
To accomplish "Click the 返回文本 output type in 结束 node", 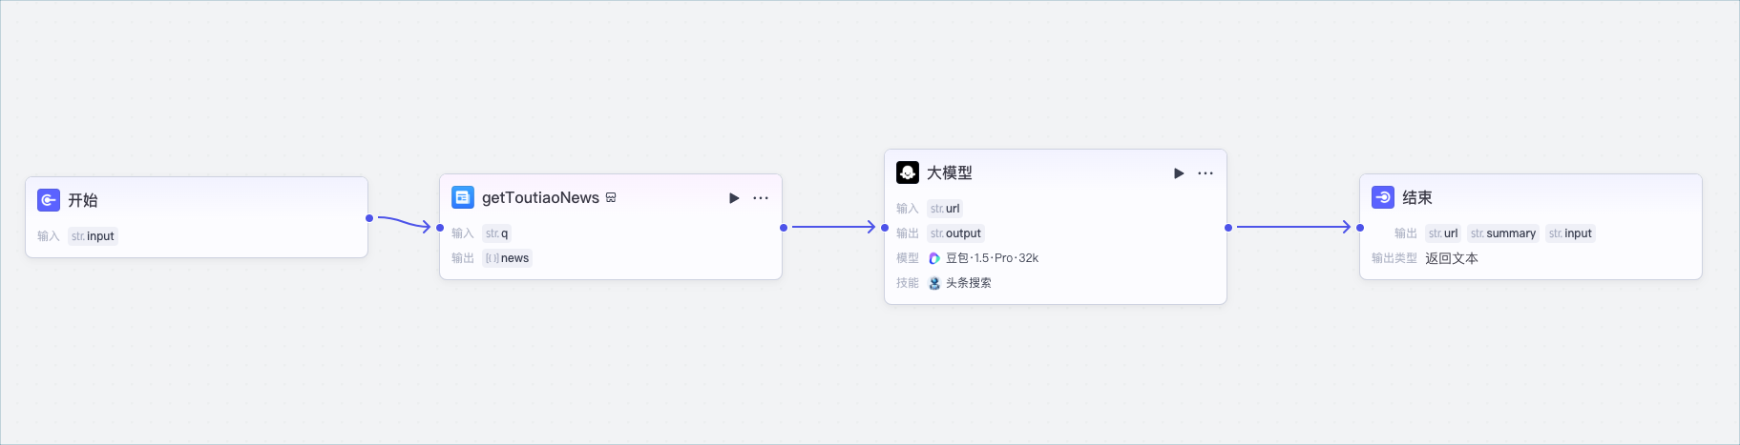I will (x=1452, y=258).
